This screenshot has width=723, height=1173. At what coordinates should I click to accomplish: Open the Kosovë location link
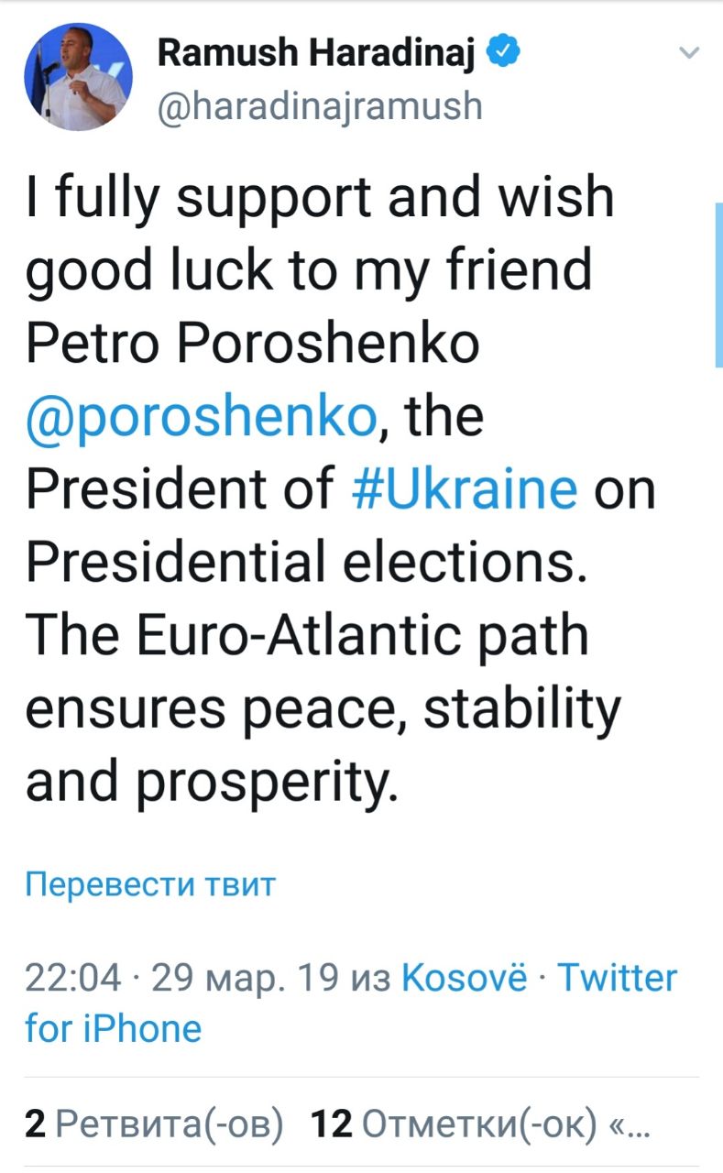coord(465,978)
